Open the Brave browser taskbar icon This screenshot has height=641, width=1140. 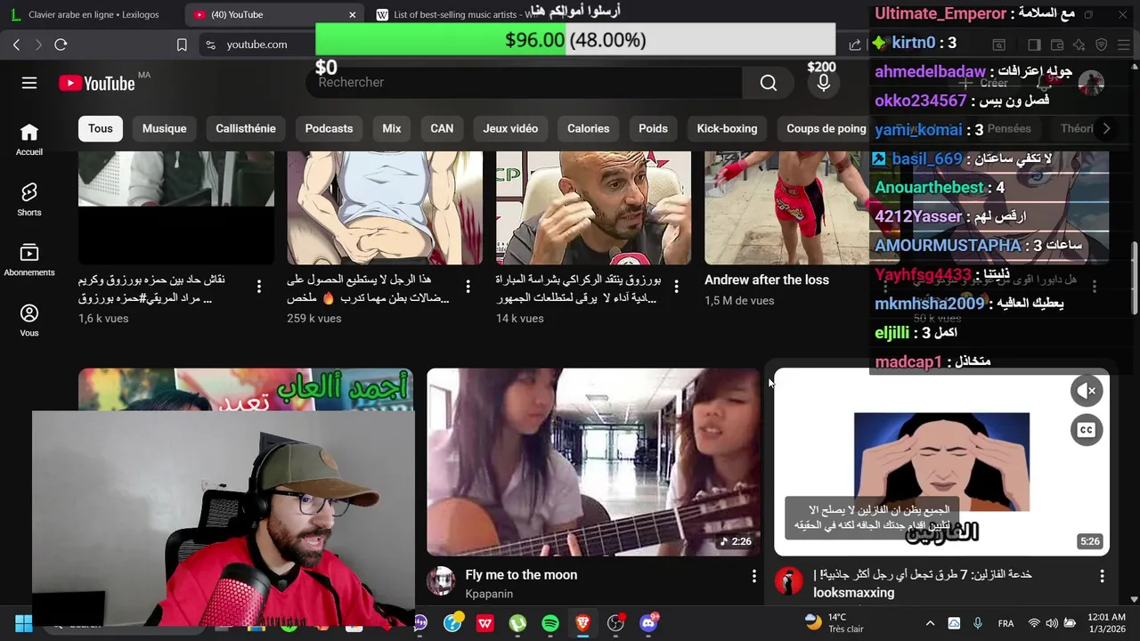pyautogui.click(x=582, y=623)
